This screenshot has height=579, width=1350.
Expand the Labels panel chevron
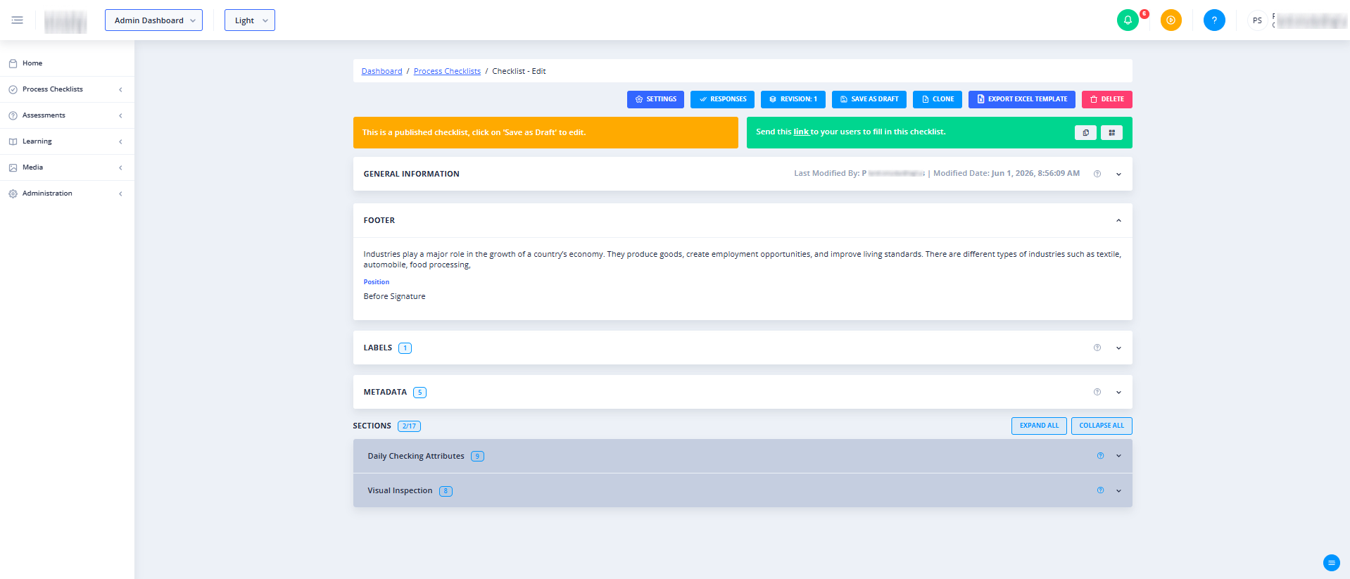coord(1118,348)
